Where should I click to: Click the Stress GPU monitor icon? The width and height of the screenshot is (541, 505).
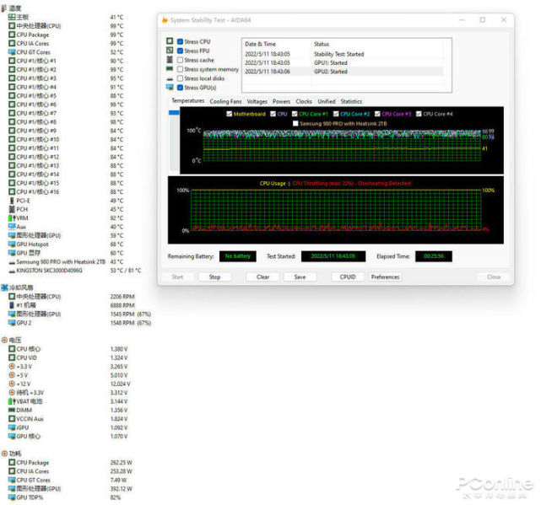point(170,87)
